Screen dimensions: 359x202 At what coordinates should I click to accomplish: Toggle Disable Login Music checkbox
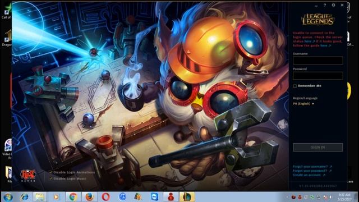[50, 178]
